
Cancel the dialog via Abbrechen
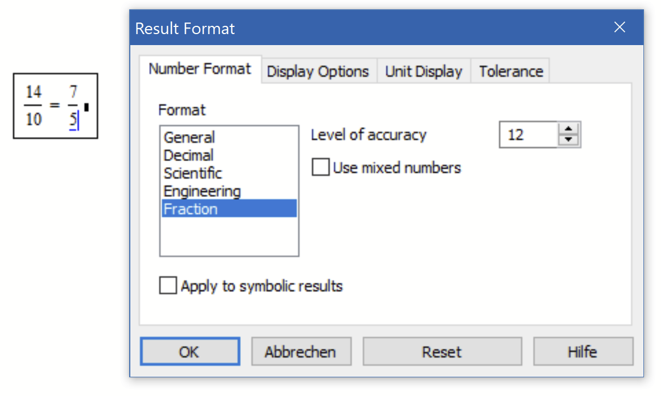[301, 351]
